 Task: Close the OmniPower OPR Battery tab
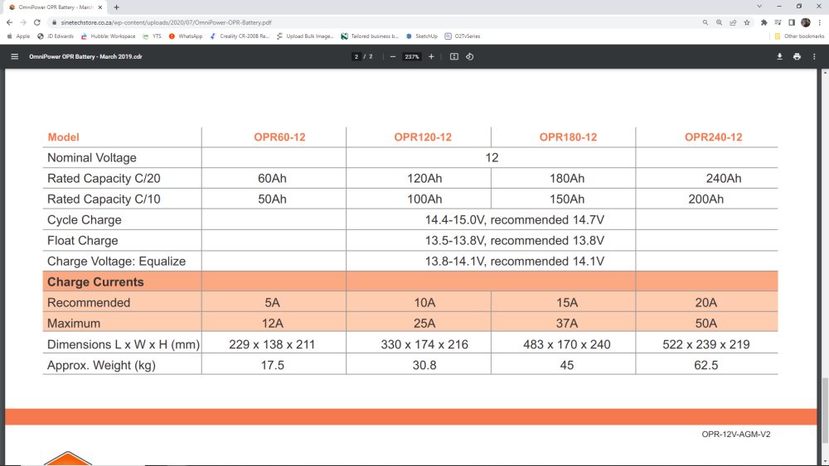[x=100, y=7]
